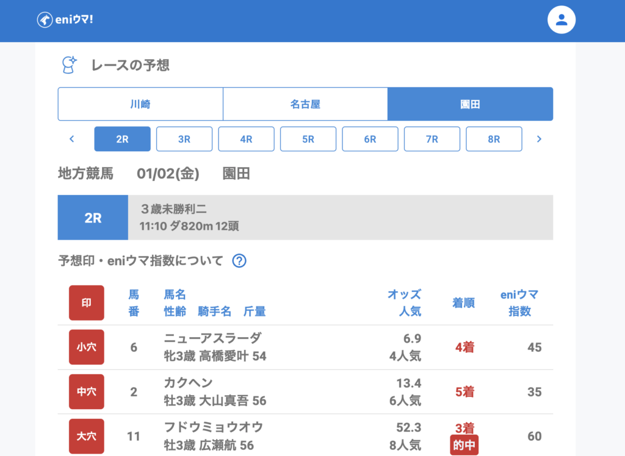This screenshot has width=625, height=456.
Task: Jump to race 8R
Action: (x=494, y=139)
